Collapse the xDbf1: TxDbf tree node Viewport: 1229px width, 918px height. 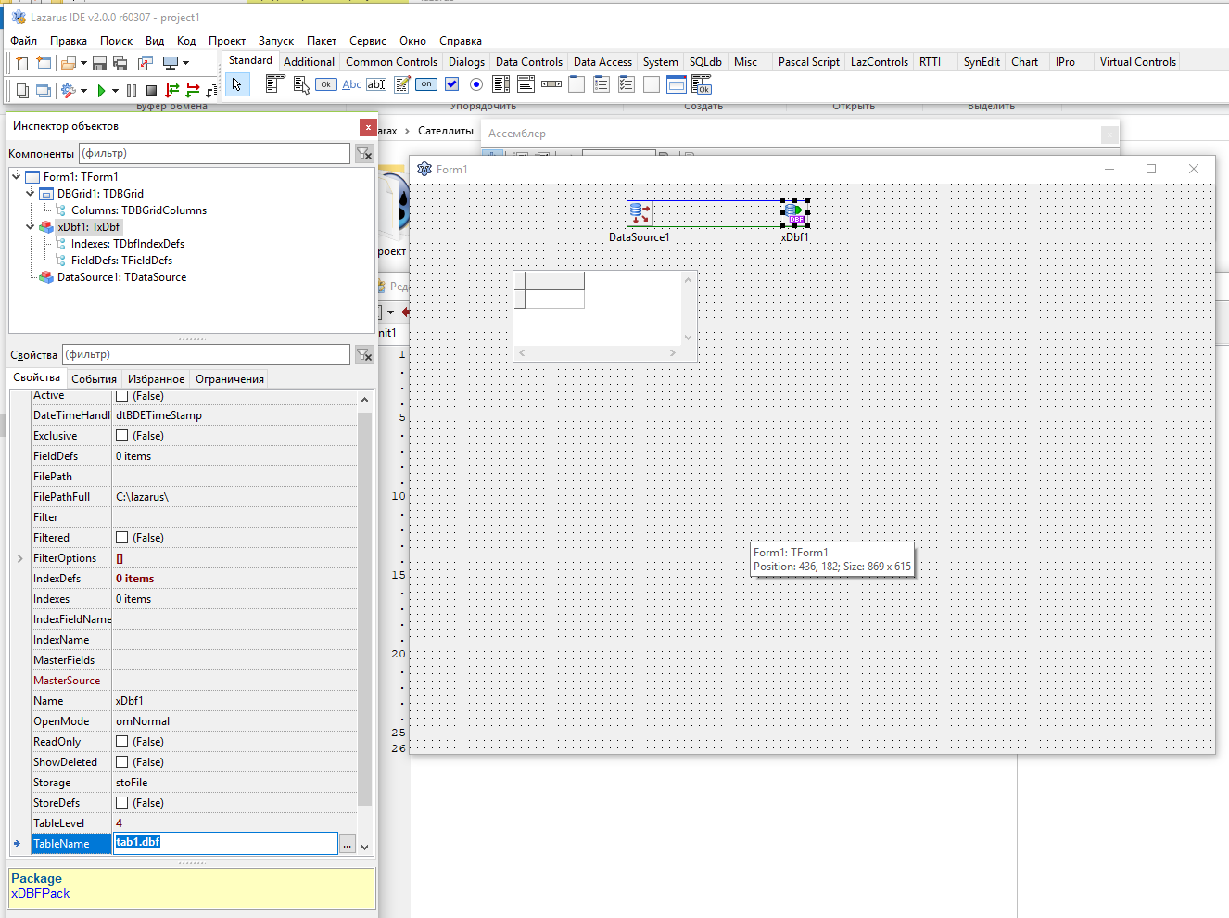[x=31, y=226]
